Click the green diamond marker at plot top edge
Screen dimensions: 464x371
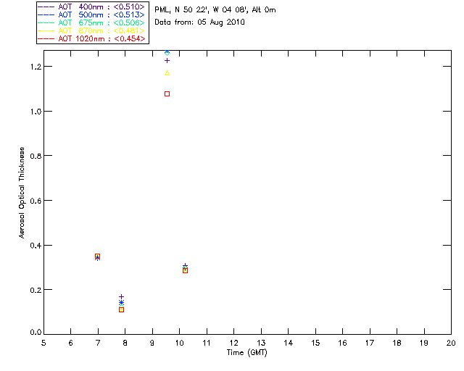[167, 53]
